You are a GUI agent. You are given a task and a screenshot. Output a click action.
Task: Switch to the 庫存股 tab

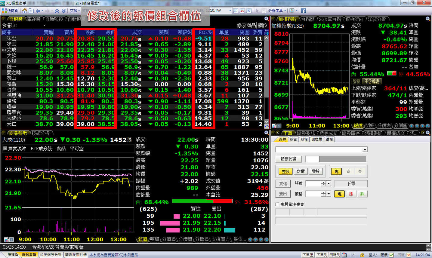[34, 19]
